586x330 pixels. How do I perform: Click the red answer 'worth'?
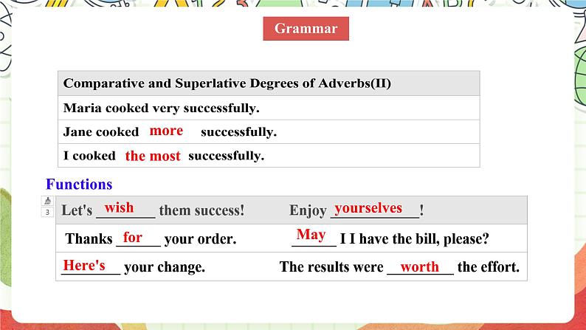point(419,267)
